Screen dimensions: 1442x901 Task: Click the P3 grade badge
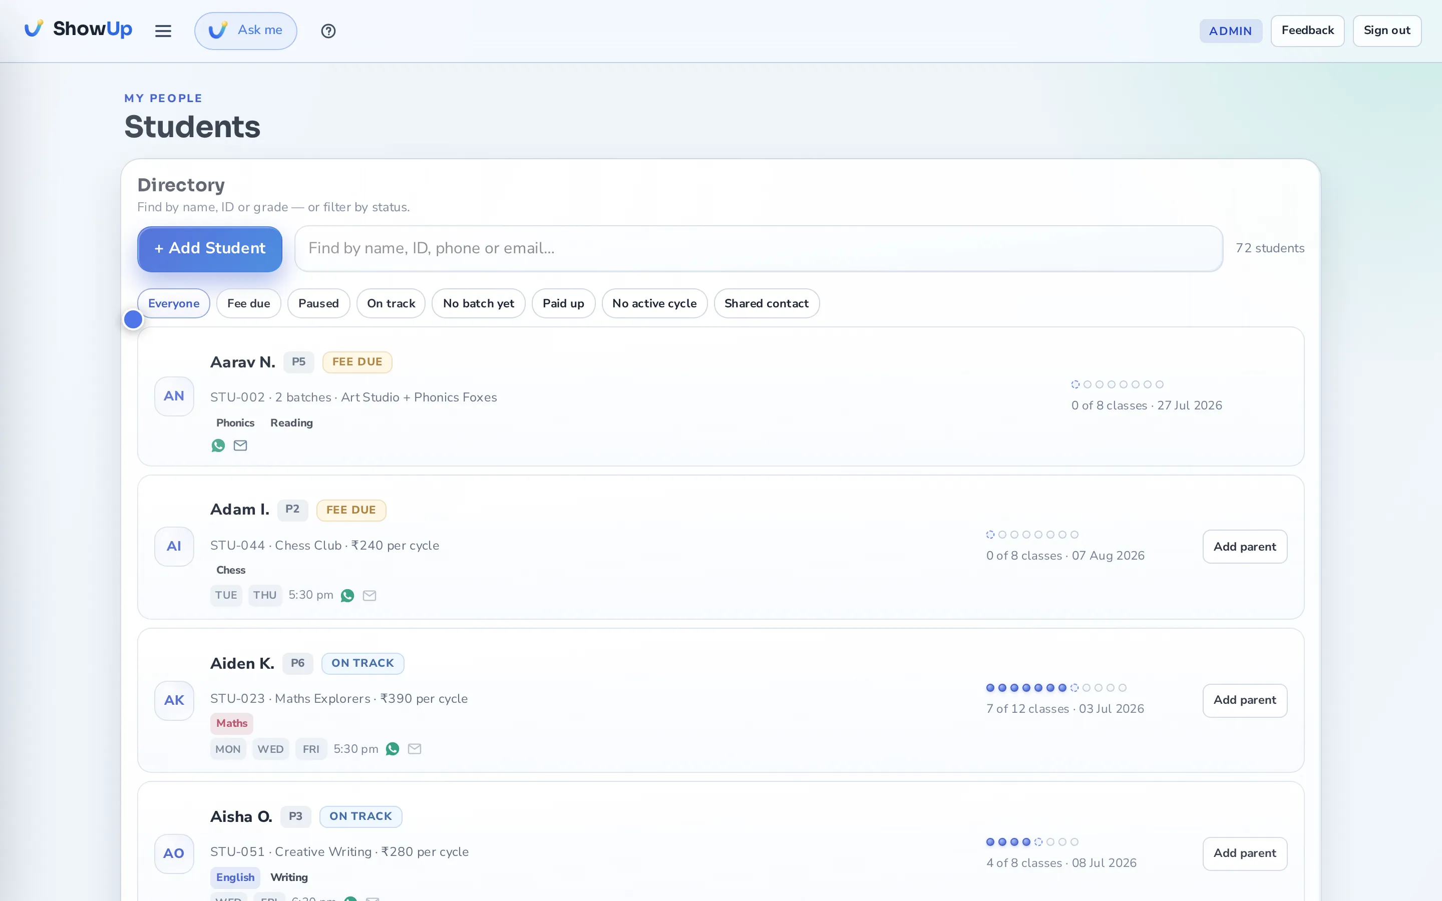pyautogui.click(x=295, y=816)
